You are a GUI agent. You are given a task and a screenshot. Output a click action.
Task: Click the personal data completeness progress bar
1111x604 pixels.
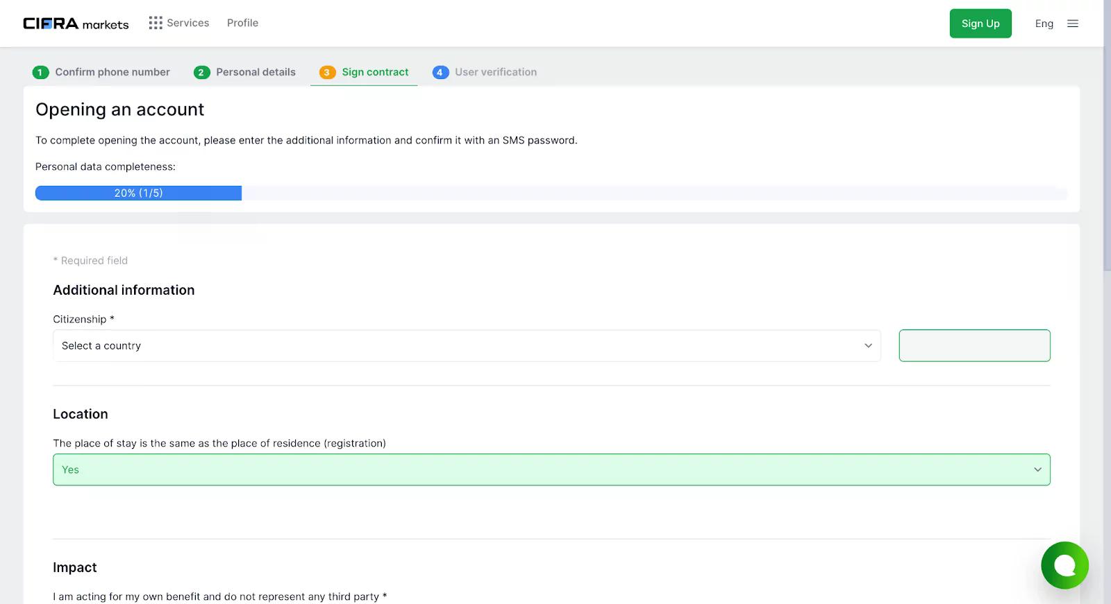point(551,193)
